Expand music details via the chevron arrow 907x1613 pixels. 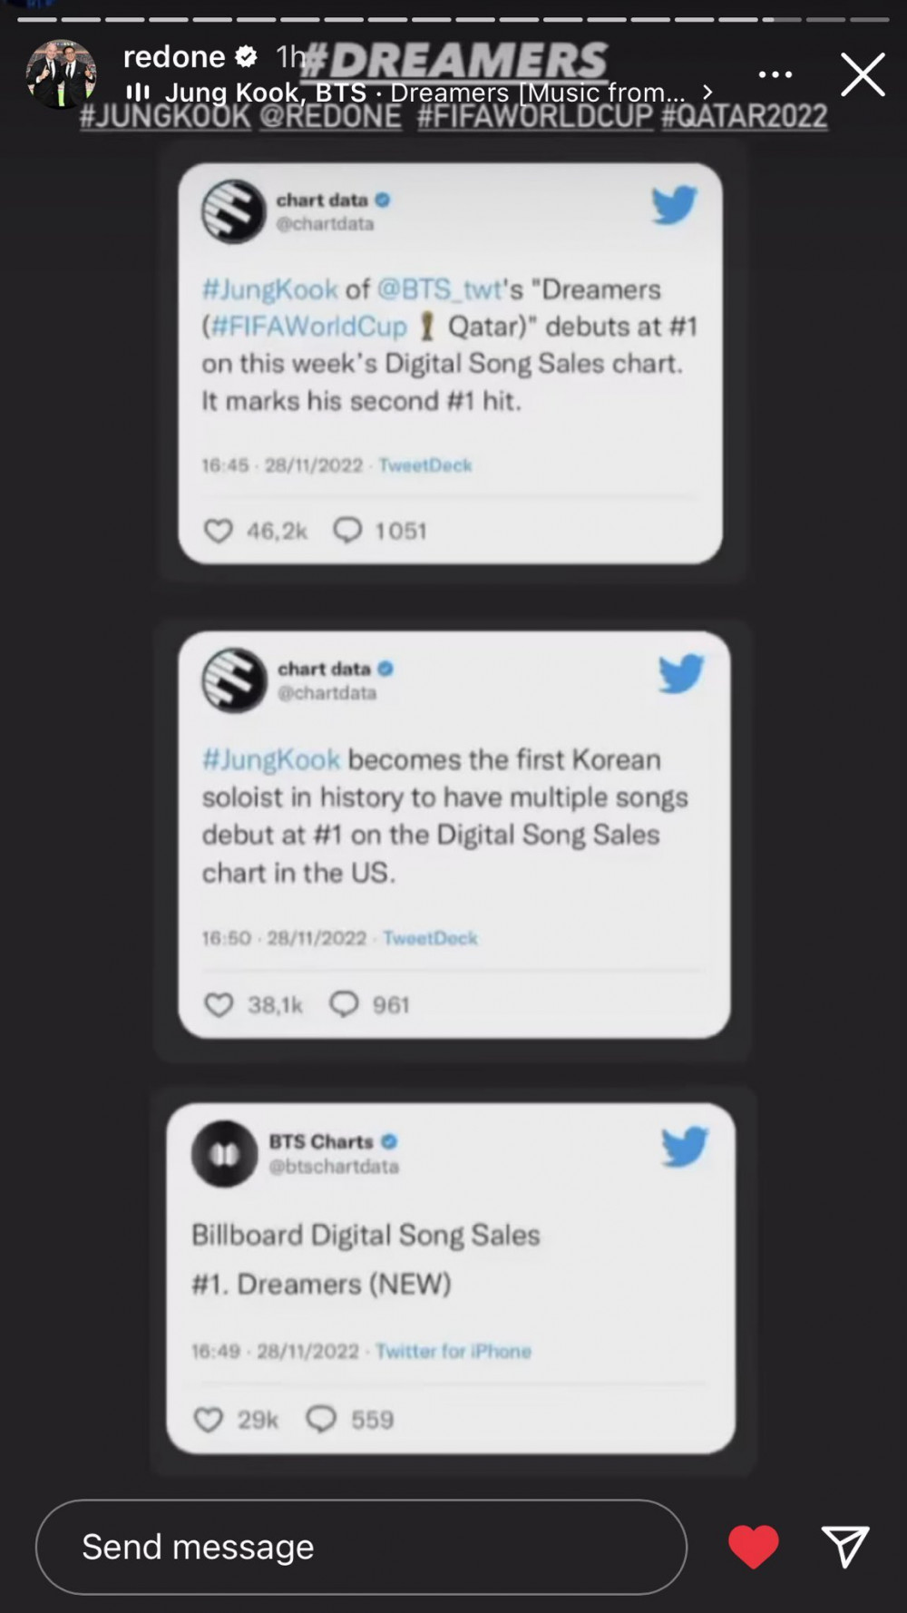[707, 93]
